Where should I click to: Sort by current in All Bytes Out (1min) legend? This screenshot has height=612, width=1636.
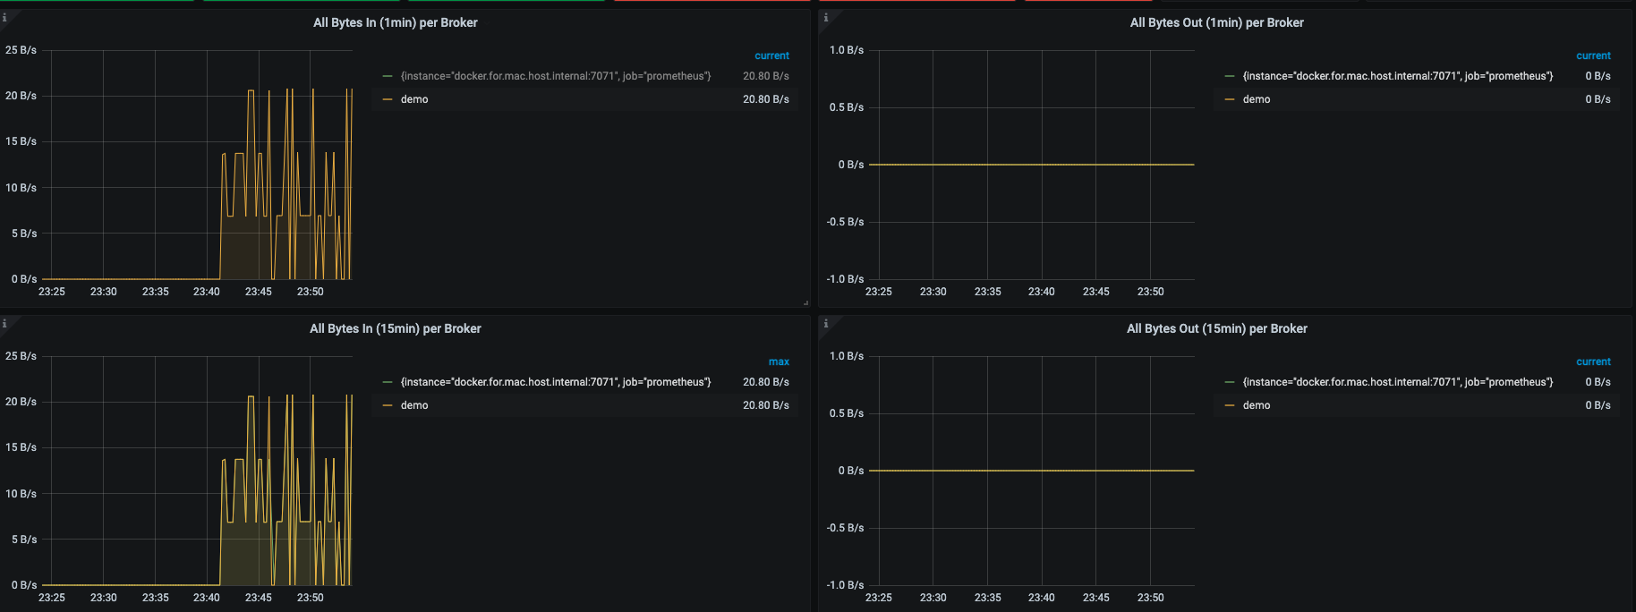1593,55
